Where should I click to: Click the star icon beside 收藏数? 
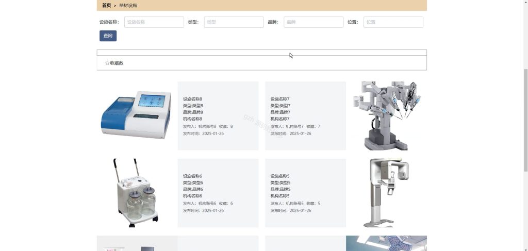(x=107, y=63)
